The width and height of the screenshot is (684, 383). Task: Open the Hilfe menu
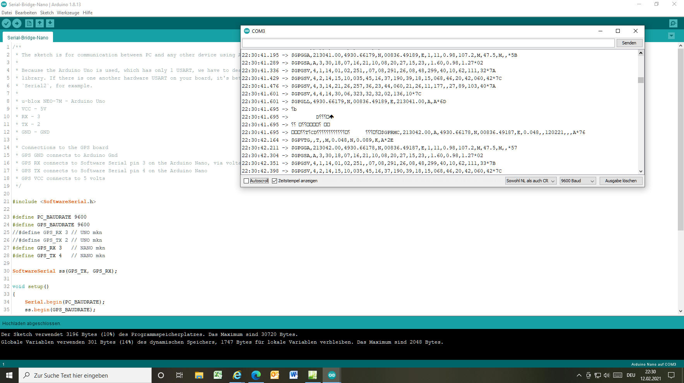[x=87, y=12]
